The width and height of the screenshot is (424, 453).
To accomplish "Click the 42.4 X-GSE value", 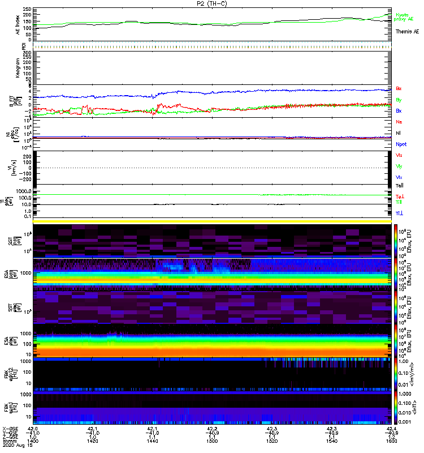I will (x=391, y=429).
